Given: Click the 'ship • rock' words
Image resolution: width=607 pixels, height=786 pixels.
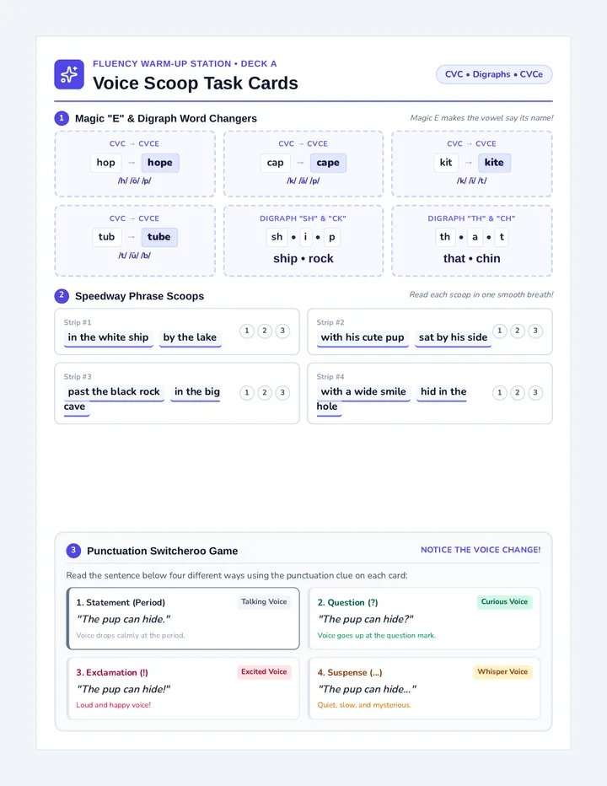Looking at the screenshot, I should 303,259.
